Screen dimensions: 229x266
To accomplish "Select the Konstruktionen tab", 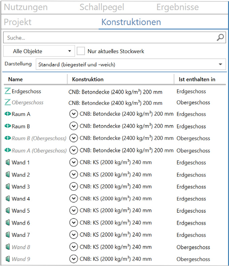I will tap(131, 22).
